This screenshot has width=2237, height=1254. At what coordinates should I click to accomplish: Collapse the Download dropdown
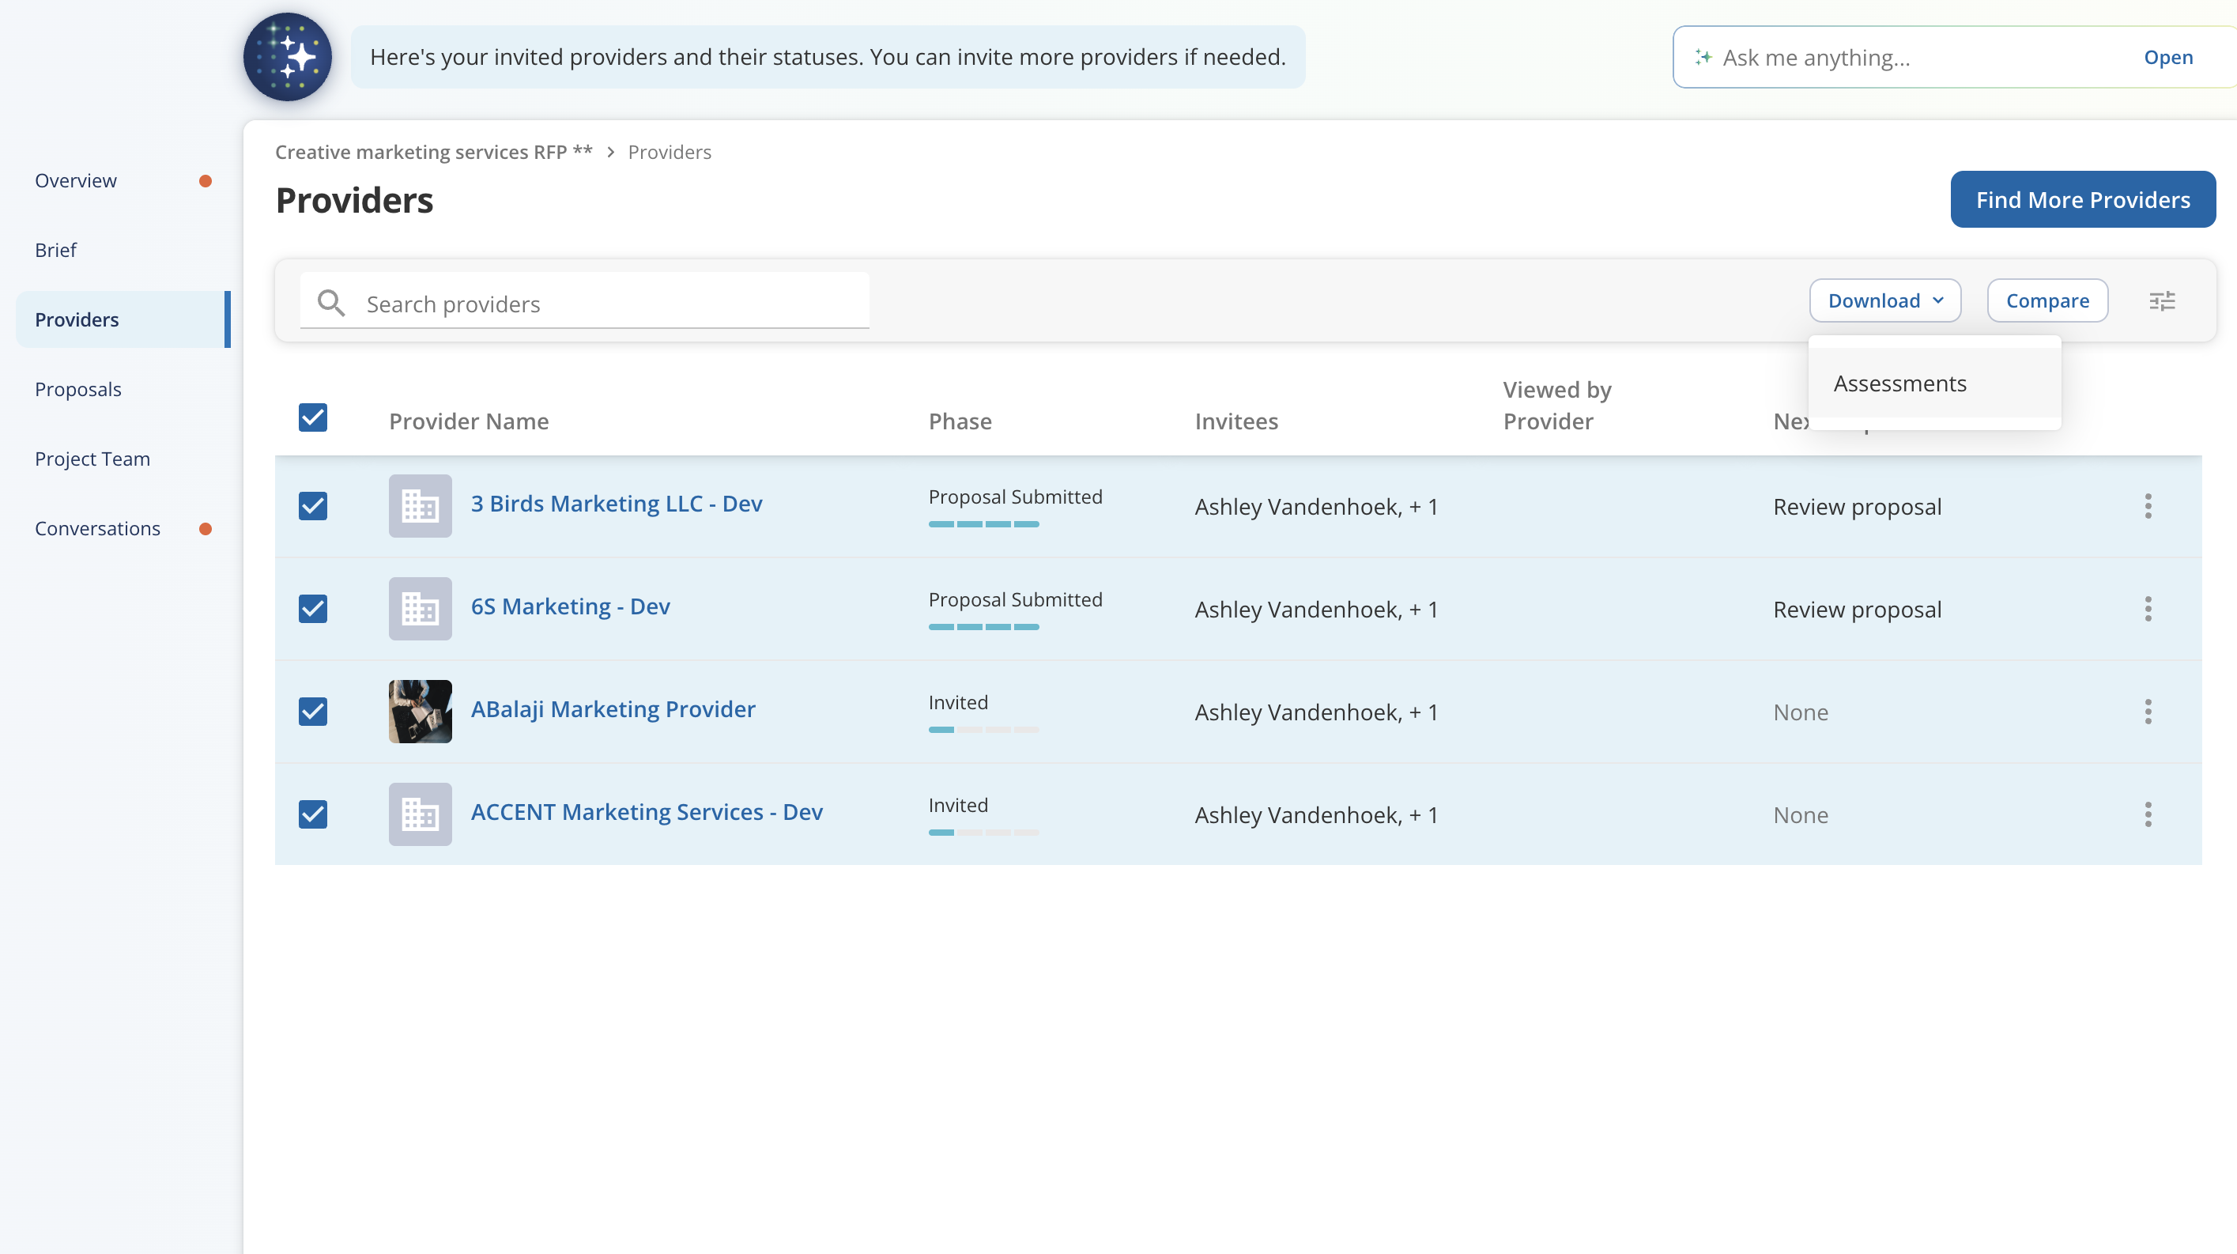tap(1884, 300)
